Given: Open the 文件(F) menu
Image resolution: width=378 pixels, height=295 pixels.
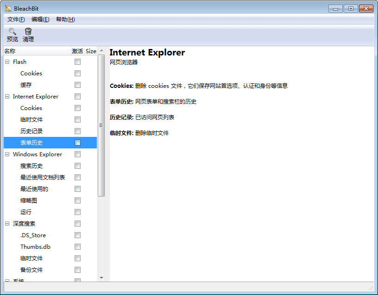Looking at the screenshot, I should click(16, 19).
